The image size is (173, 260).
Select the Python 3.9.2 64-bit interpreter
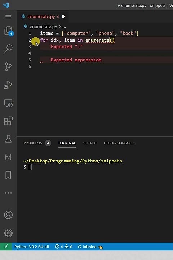(x=32, y=247)
